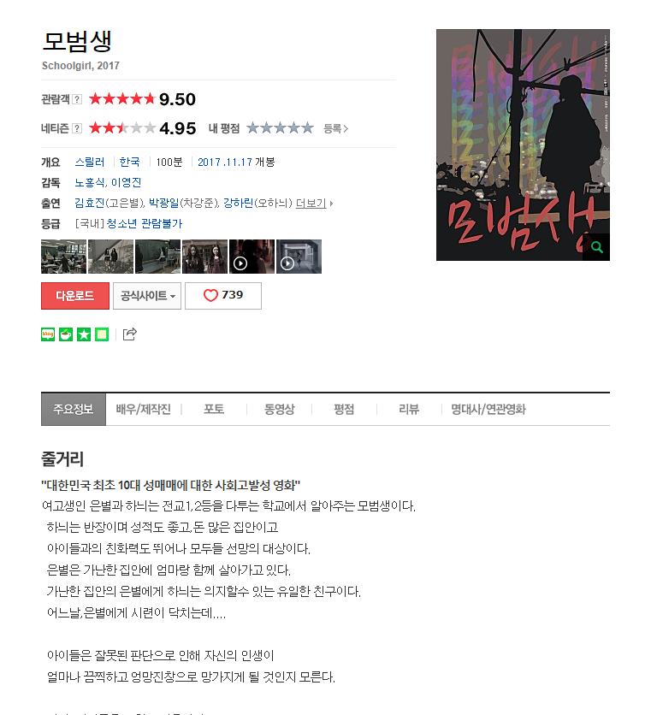Switch to the 배우/제작진 tab
657x715 pixels.
pyautogui.click(x=143, y=409)
